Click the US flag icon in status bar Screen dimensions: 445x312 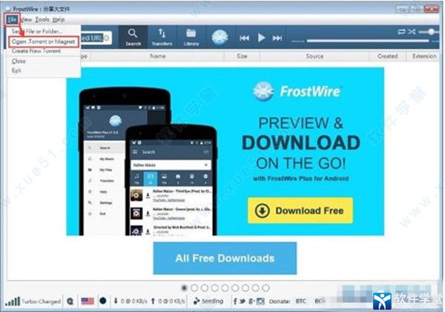click(x=85, y=302)
